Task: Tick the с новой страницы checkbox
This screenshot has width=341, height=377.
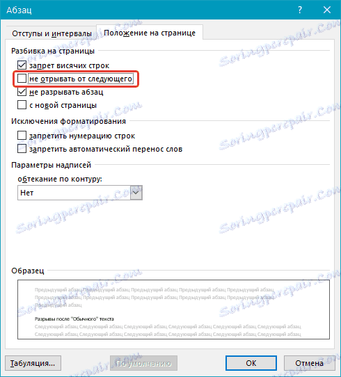Action: point(22,105)
